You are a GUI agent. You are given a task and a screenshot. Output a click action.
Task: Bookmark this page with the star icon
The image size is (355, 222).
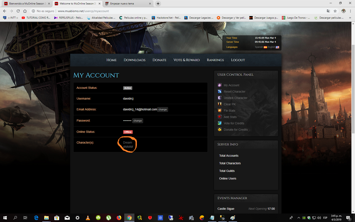click(335, 11)
